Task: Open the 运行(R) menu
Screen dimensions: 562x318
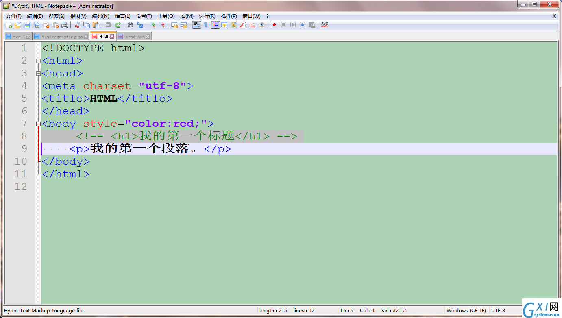Action: pos(207,16)
